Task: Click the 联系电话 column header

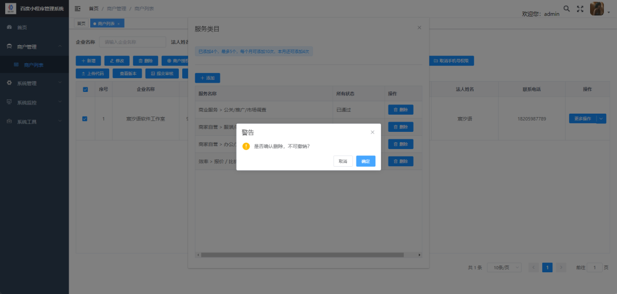Action: click(532, 89)
